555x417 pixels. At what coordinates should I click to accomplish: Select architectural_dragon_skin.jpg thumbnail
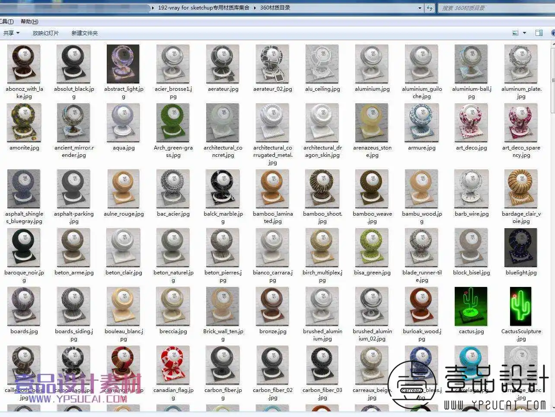coord(322,123)
